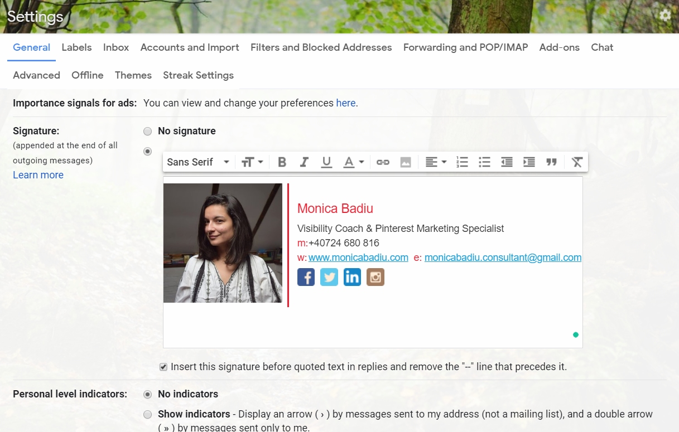Viewport: 679px width, 432px height.
Task: Switch to the Inbox tab
Action: click(x=116, y=47)
